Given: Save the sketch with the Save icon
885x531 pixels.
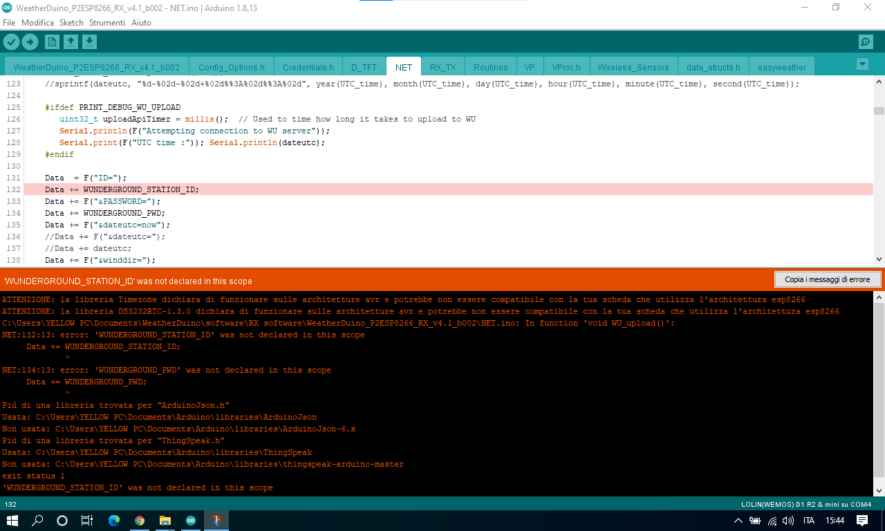Looking at the screenshot, I should pyautogui.click(x=89, y=42).
